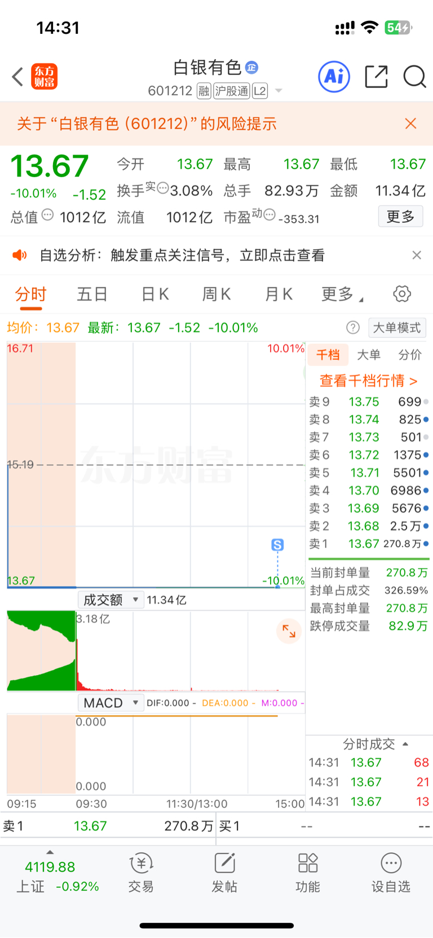
Task: Close the risk warning banner
Action: (x=411, y=124)
